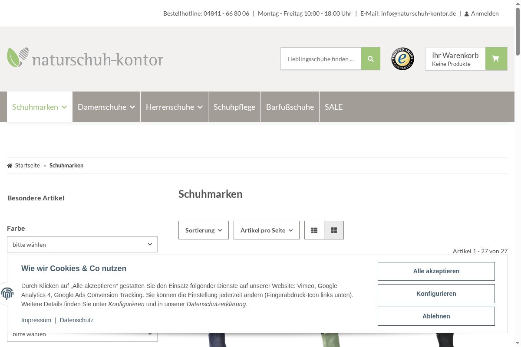Image resolution: width=521 pixels, height=347 pixels.
Task: Click the home icon in breadcrumb
Action: coord(10,166)
